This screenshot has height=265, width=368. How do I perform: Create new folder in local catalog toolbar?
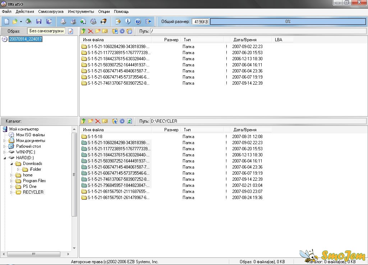pyautogui.click(x=91, y=121)
